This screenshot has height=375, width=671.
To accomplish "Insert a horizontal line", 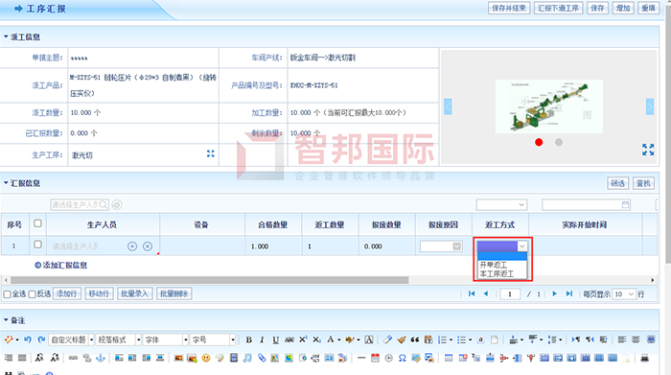I will [x=361, y=358].
